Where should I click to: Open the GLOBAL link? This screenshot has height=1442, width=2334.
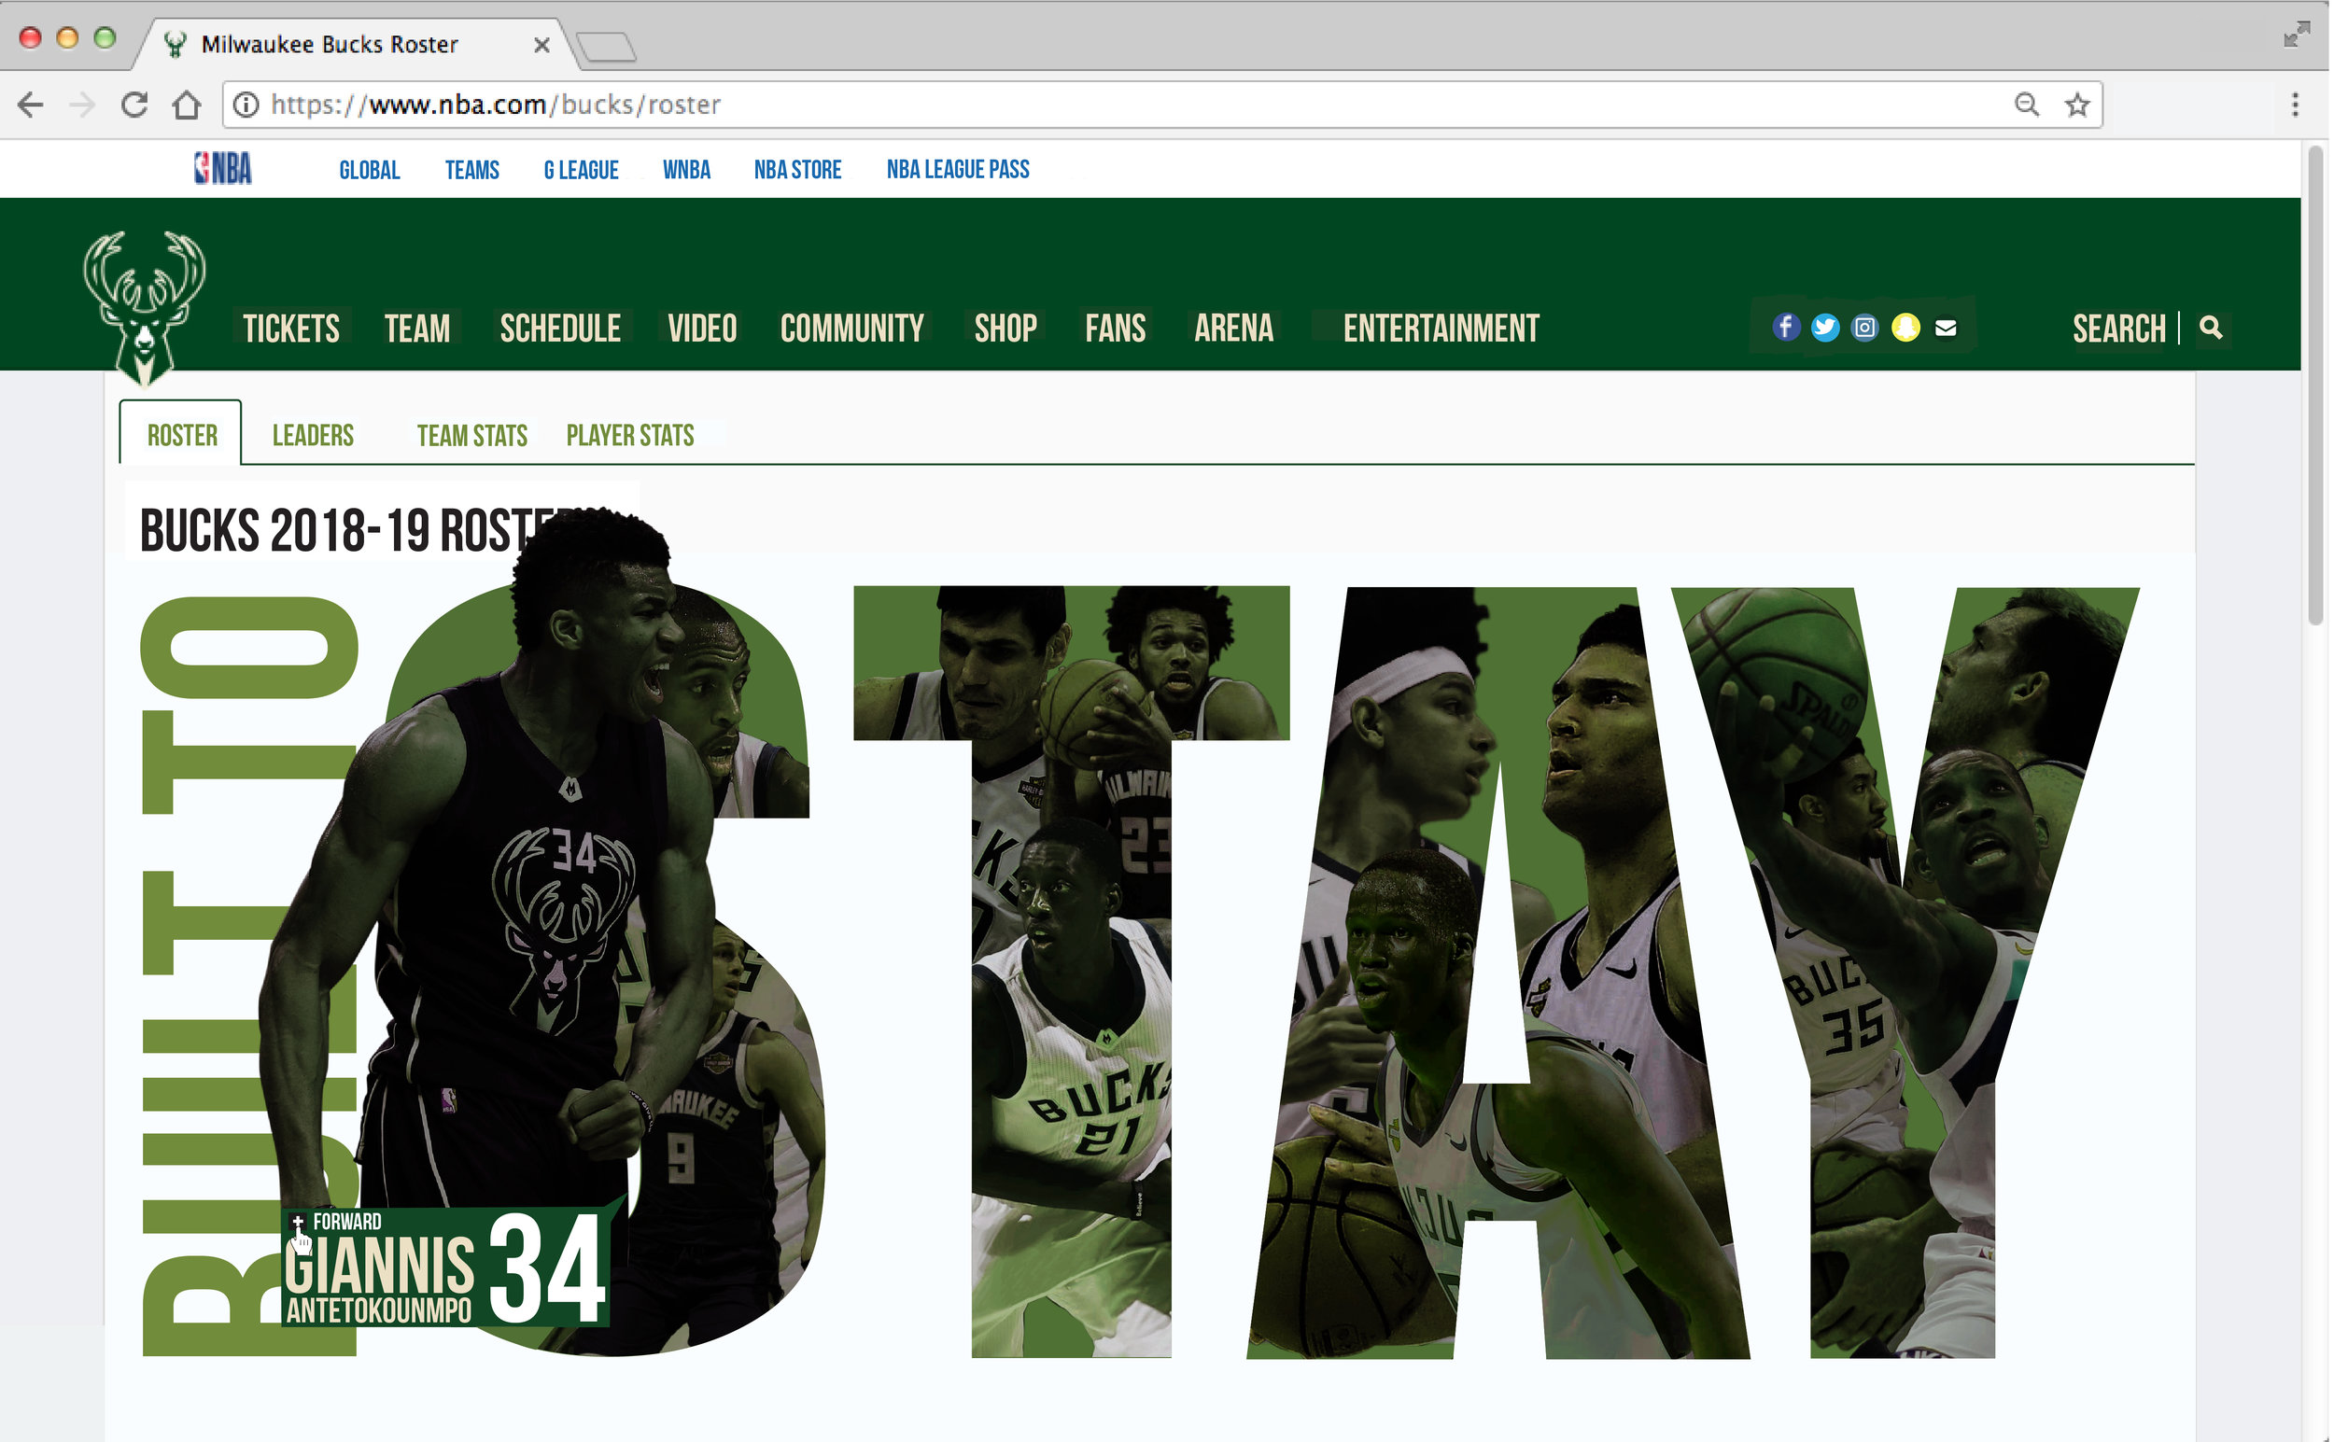tap(369, 170)
